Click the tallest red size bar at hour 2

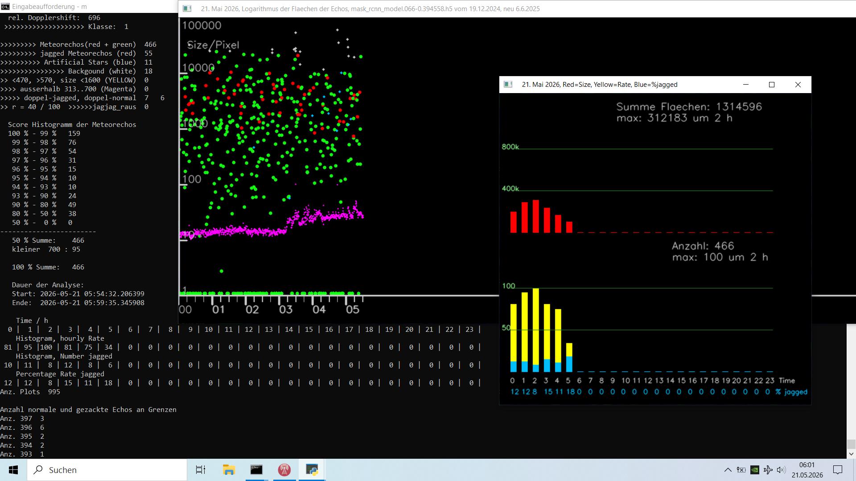click(x=535, y=216)
